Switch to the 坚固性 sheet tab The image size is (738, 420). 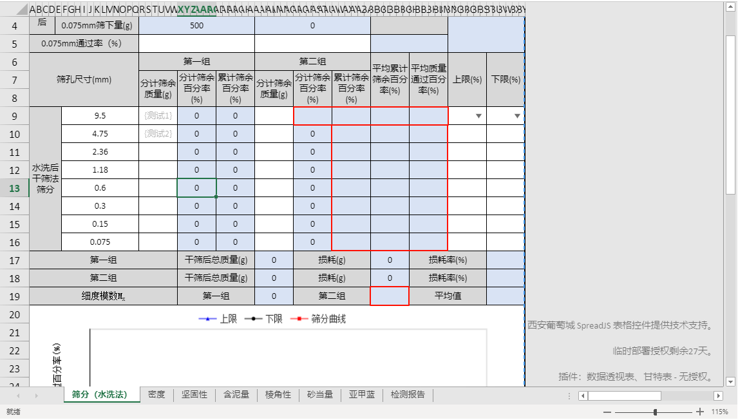tap(194, 395)
